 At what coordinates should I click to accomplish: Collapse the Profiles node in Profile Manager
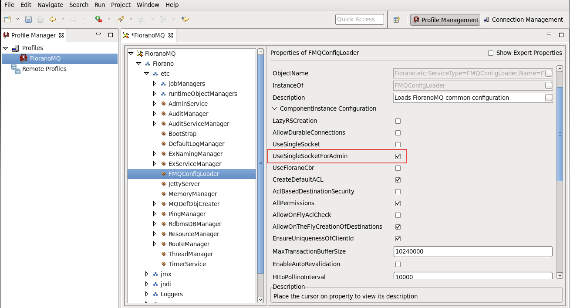click(6, 48)
